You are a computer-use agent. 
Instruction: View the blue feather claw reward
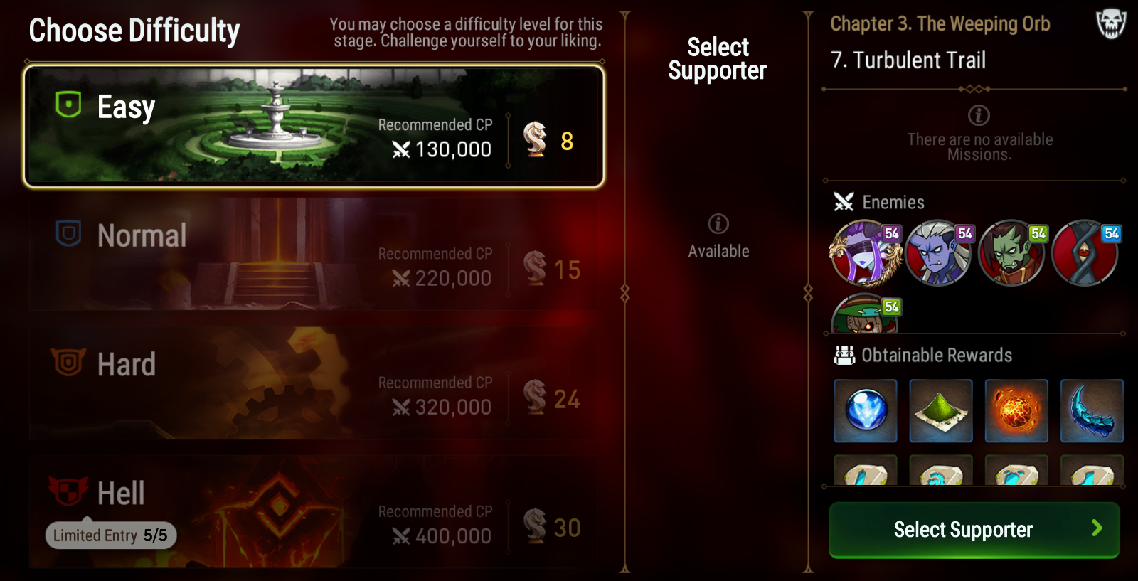pos(1092,411)
